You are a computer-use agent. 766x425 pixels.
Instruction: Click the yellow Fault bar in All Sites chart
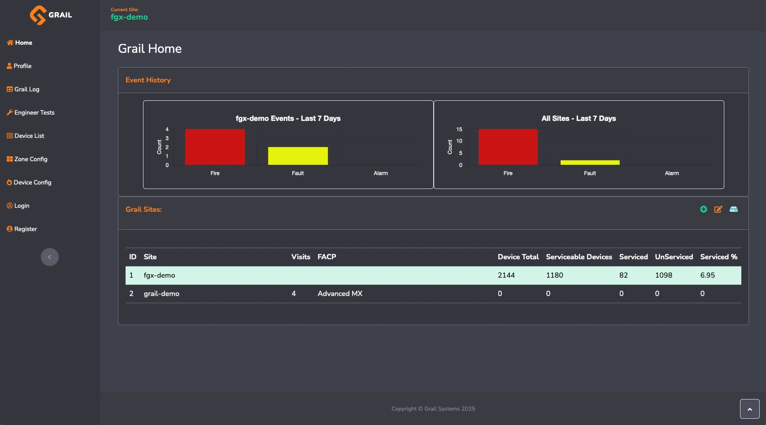click(x=590, y=163)
